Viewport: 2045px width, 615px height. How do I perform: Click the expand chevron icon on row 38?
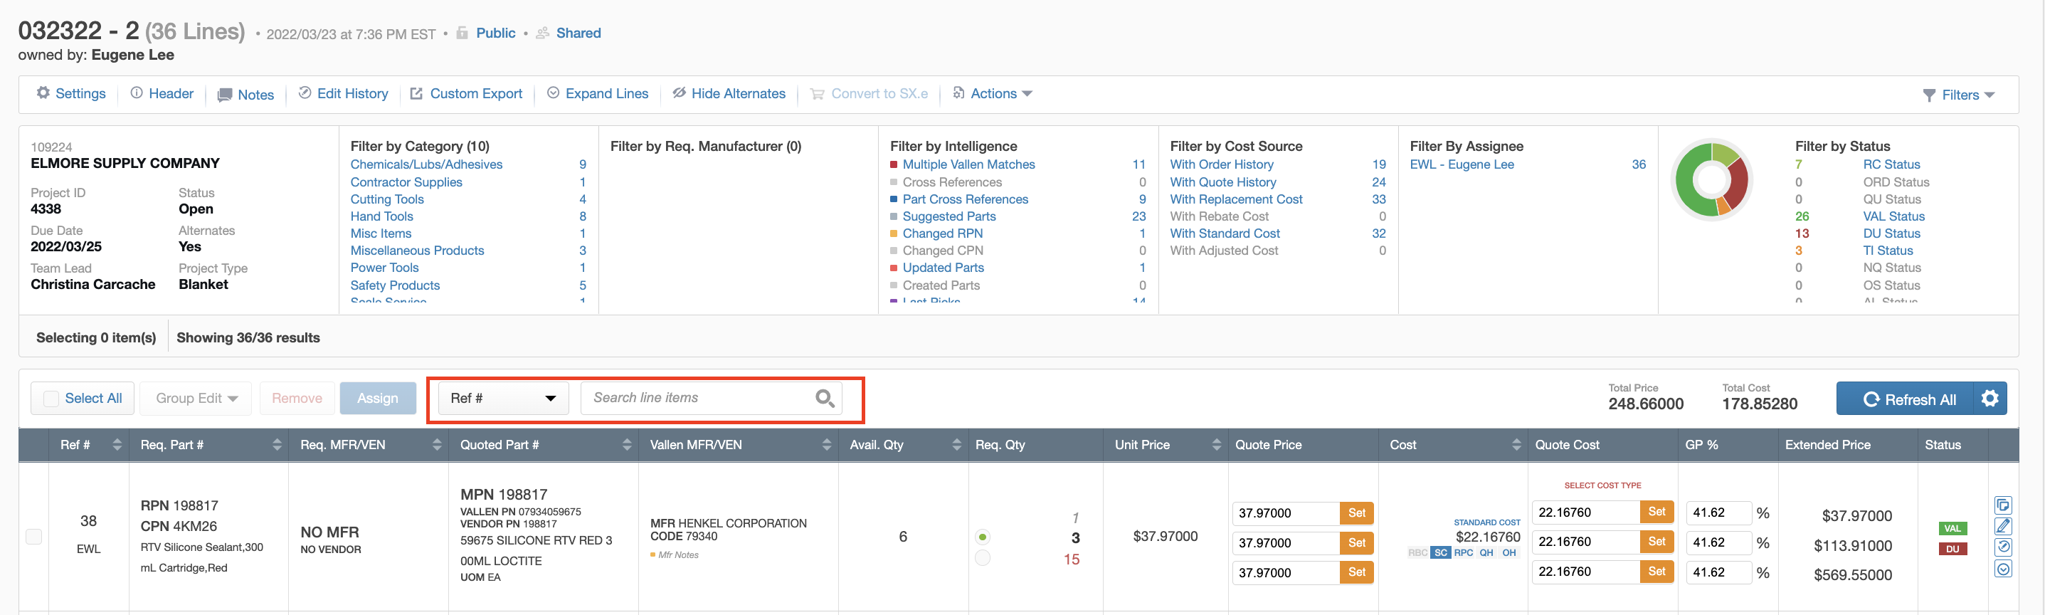coord(2002,569)
